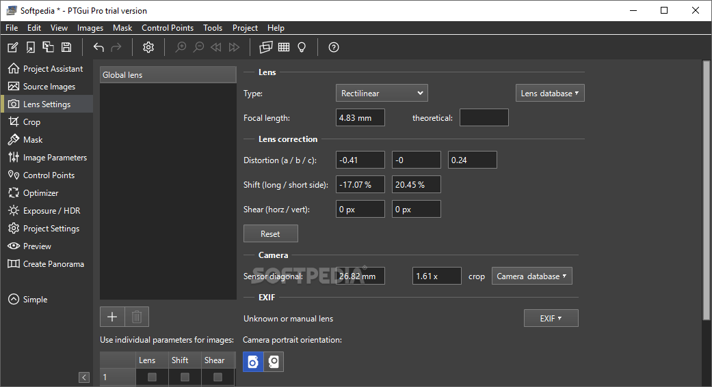Enable individual Lens checkbox for image 1
Viewport: 712px width, 387px height.
click(152, 377)
